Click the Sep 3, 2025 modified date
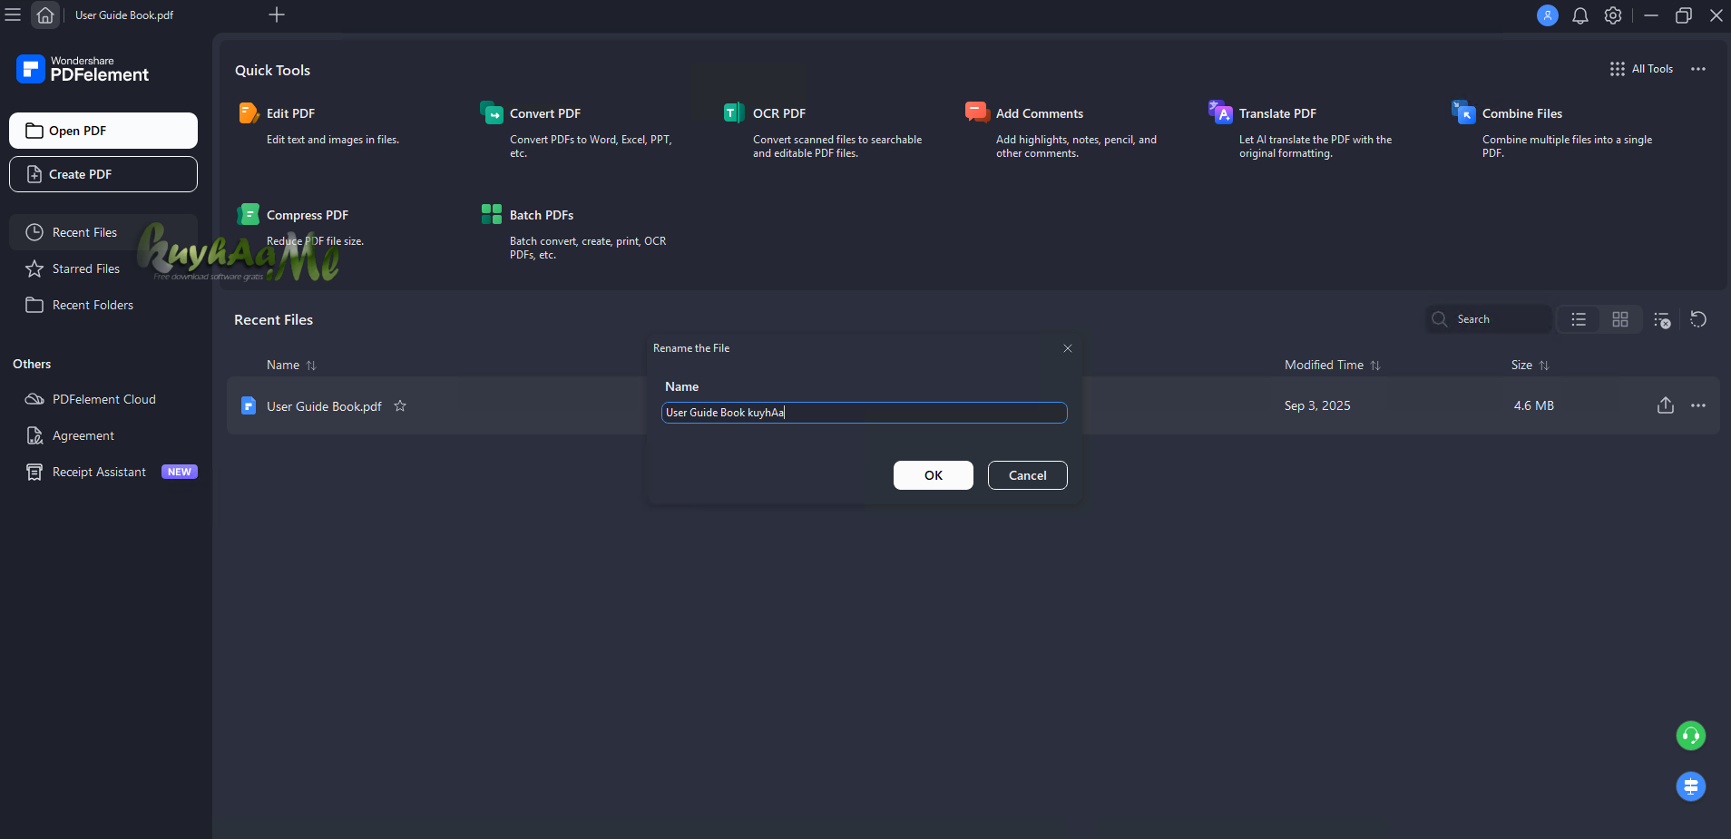This screenshot has height=839, width=1731. (1317, 405)
